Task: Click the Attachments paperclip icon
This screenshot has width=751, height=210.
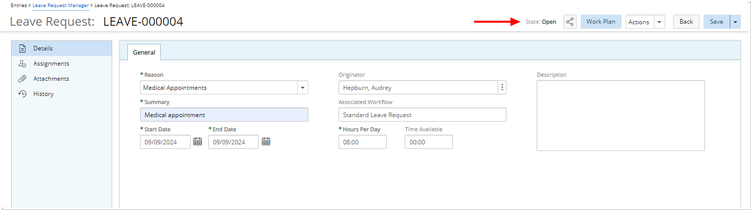Action: tap(22, 79)
